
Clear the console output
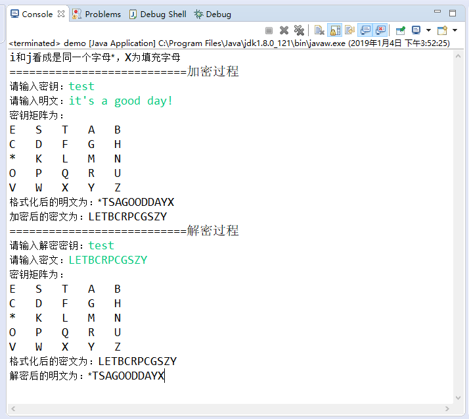tap(319, 30)
